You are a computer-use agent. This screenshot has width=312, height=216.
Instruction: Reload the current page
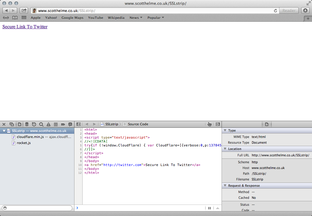click(276, 11)
